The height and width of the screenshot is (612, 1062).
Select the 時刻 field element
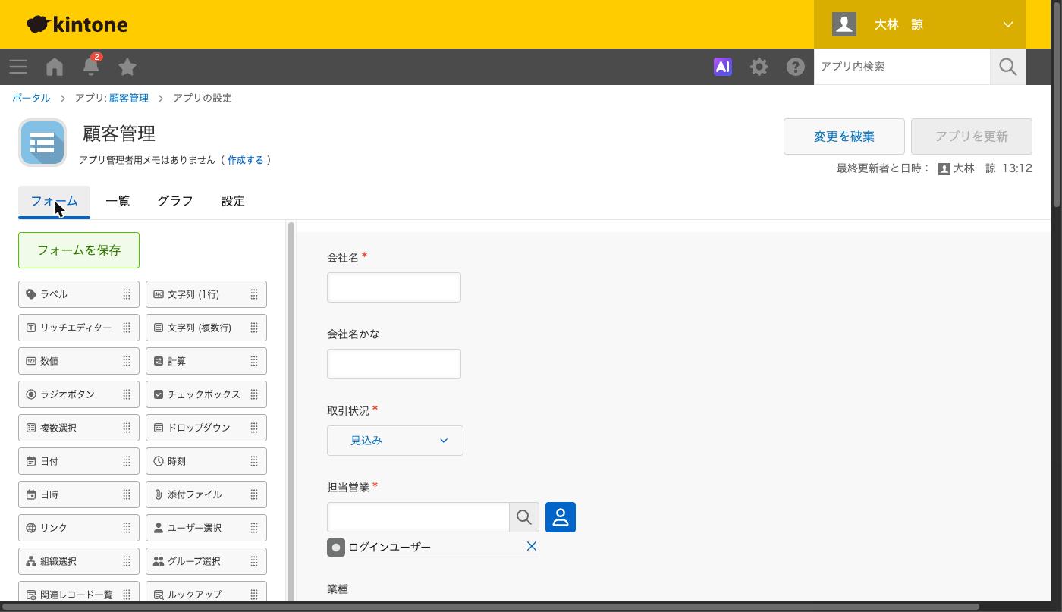click(x=206, y=461)
